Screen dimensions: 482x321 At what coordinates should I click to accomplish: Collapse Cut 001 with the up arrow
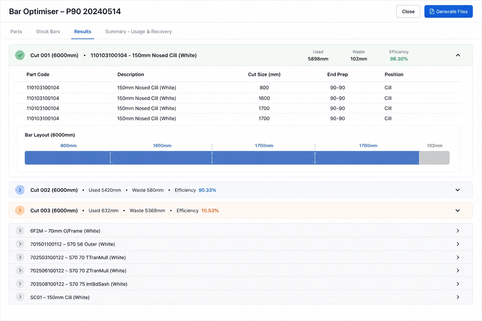tap(458, 55)
